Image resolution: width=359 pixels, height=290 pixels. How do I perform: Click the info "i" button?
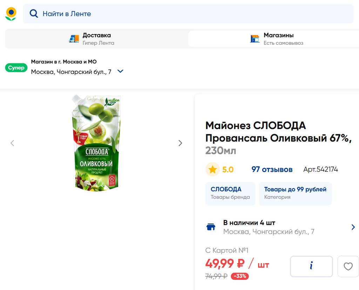pos(311,267)
